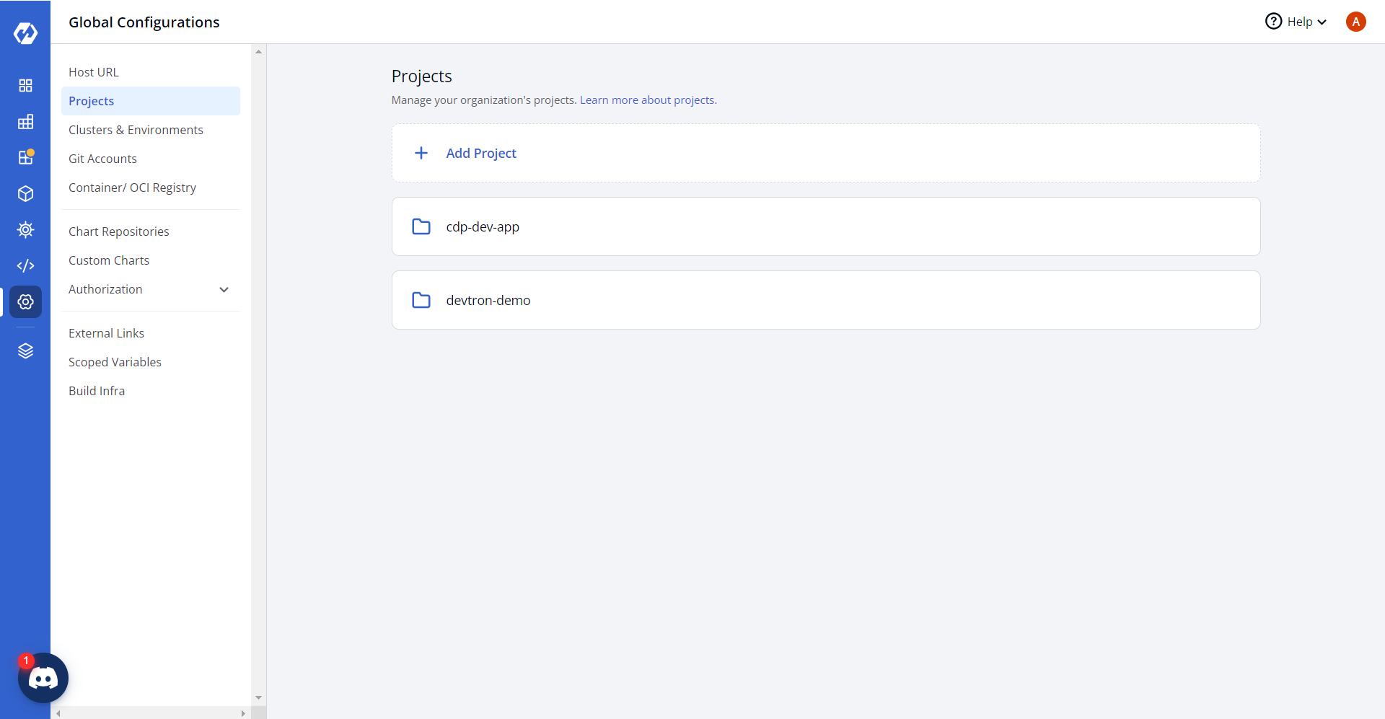1385x719 pixels.
Task: Navigate to Scoped Variables
Action: point(115,362)
